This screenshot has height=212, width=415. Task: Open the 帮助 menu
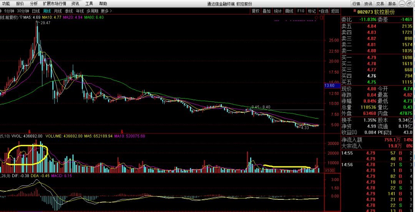pos(103,4)
